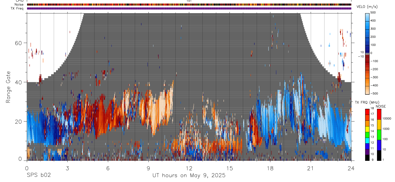Click the 14 label on TX FRQ legend
Viewport: 395px width, 182px height.
(372, 131)
